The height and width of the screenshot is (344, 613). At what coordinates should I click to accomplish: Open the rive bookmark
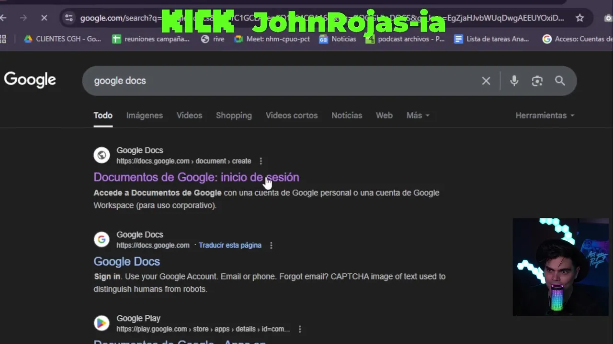(x=213, y=39)
